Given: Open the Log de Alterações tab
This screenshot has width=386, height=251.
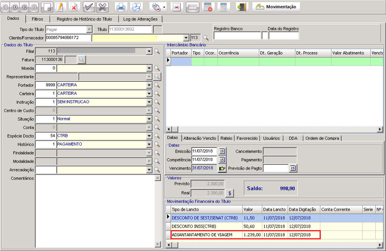Looking at the screenshot, I should point(140,19).
